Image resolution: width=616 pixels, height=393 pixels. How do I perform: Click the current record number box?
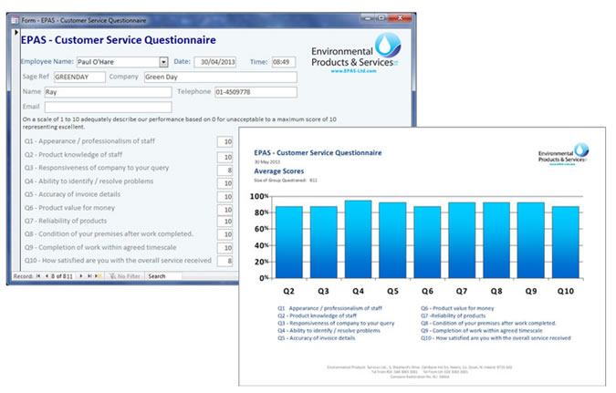coord(62,276)
